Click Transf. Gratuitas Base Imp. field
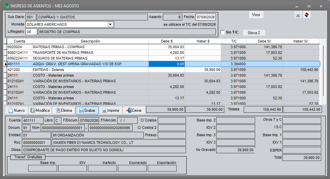 [43, 168]
